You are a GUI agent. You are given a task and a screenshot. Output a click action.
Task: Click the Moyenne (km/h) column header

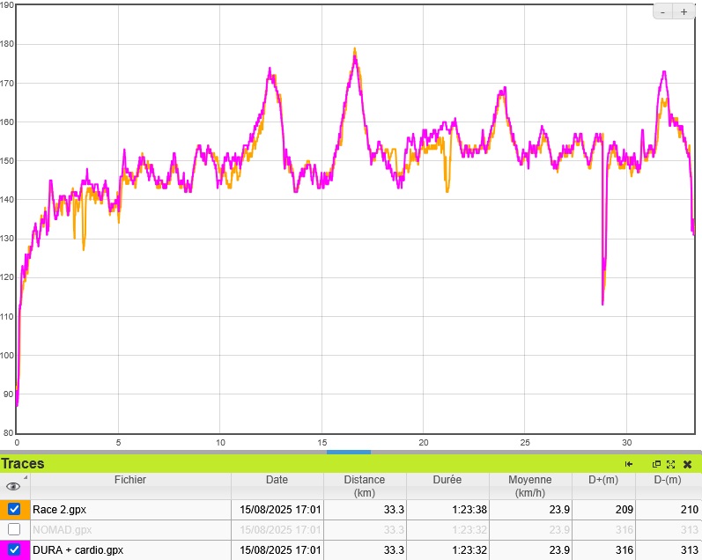pos(529,486)
